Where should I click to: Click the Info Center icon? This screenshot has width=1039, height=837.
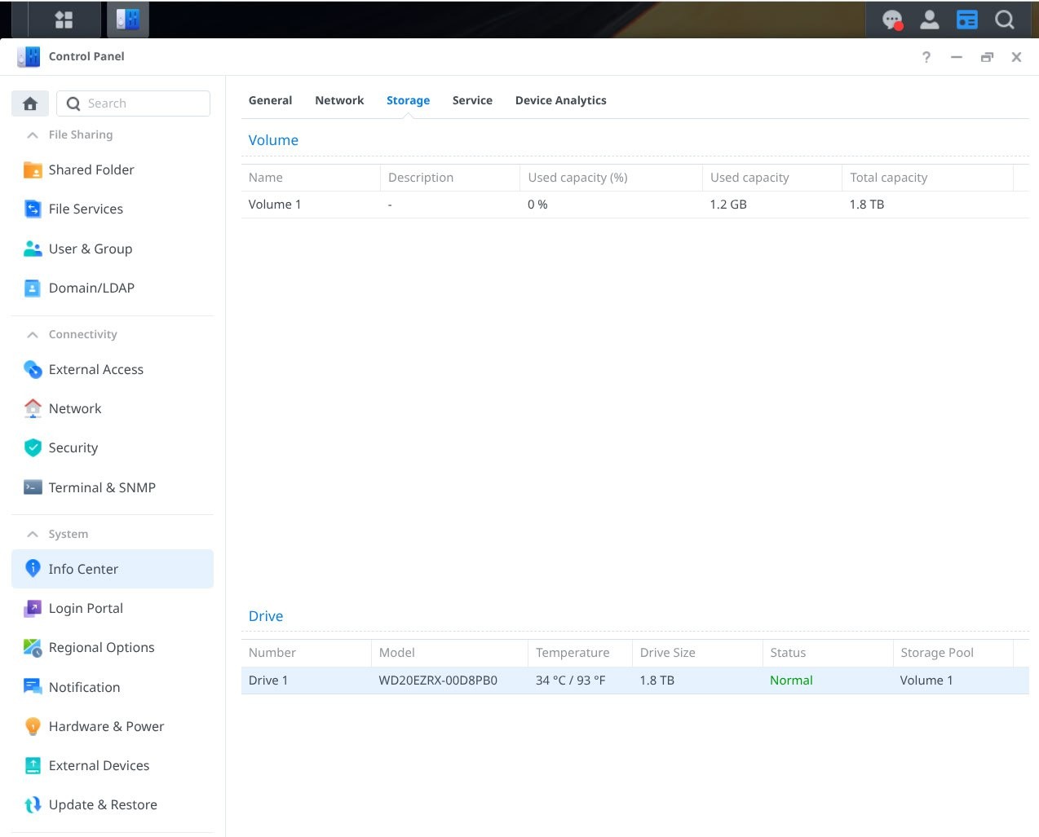(x=33, y=569)
